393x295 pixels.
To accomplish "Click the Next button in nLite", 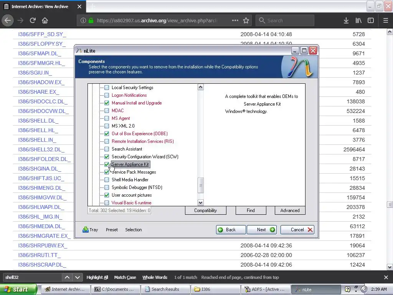I will [x=262, y=230].
